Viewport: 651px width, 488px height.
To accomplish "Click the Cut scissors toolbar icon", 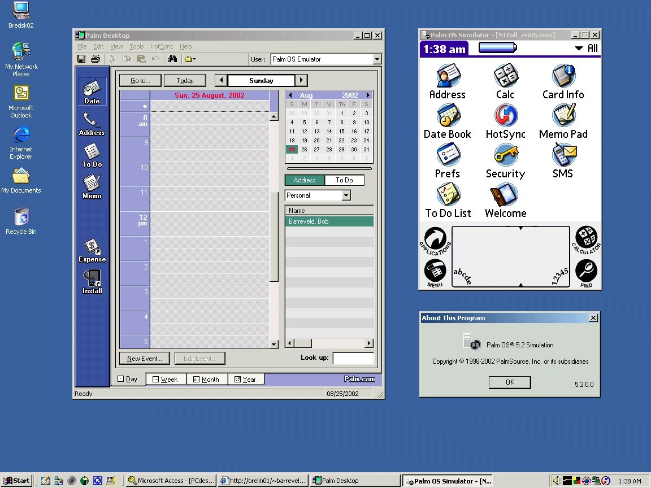I will (112, 59).
